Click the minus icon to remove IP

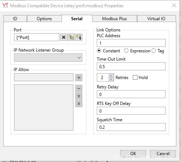click(x=79, y=88)
